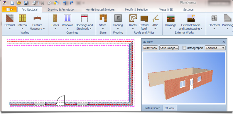Choose the Electrical tool icon
Image resolution: width=233 pixels, height=114 pixels.
tap(214, 18)
